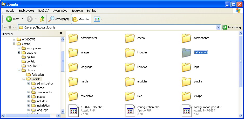Select the templates folder icon
Screen dimensions: 244x119
(73, 96)
